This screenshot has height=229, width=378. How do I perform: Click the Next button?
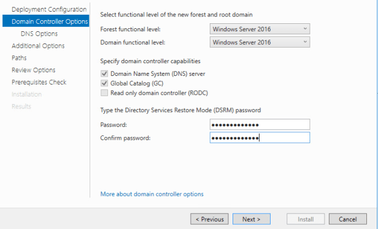pyautogui.click(x=252, y=219)
